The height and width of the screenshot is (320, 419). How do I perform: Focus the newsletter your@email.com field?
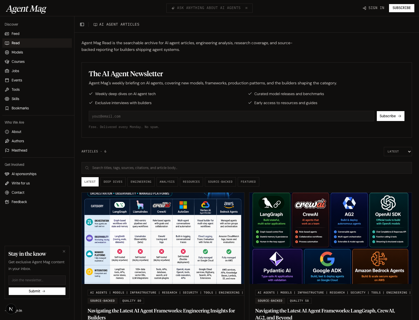pyautogui.click(x=231, y=116)
